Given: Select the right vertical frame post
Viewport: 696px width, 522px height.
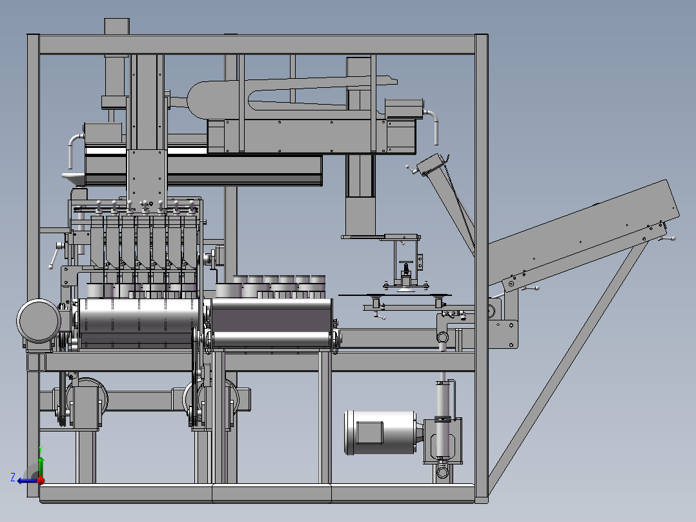Looking at the screenshot, I should [x=482, y=268].
